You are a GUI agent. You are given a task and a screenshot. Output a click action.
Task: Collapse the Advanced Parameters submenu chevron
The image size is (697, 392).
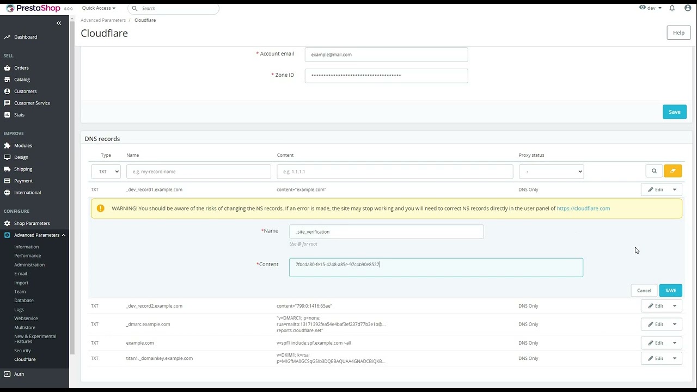(63, 235)
